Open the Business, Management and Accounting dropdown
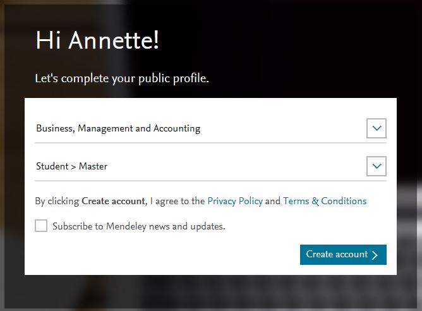This screenshot has width=422, height=311. point(190,128)
